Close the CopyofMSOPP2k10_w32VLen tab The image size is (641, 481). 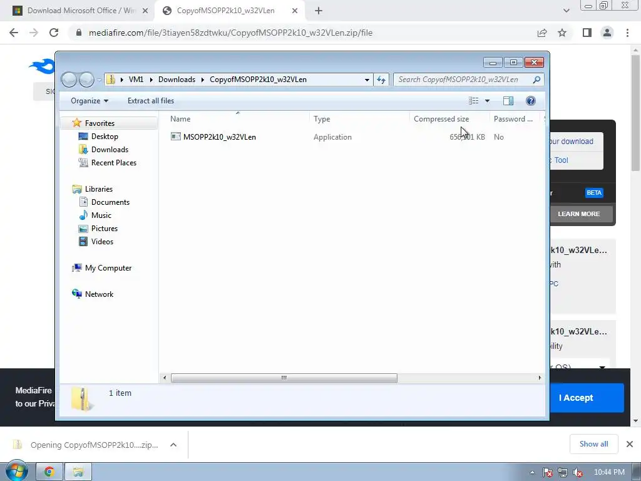coord(295,11)
